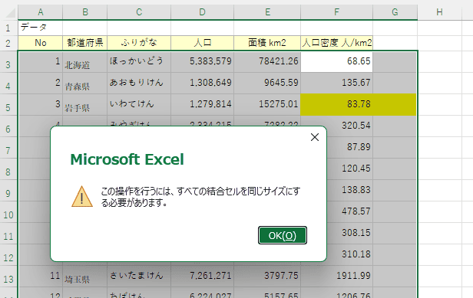Click density cell 308.15
The height and width of the screenshot is (298, 473).
tap(350, 233)
